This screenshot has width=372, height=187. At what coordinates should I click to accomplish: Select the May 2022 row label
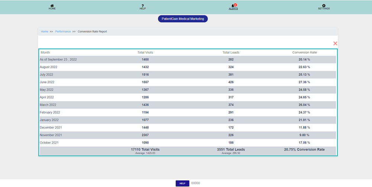pos(46,90)
